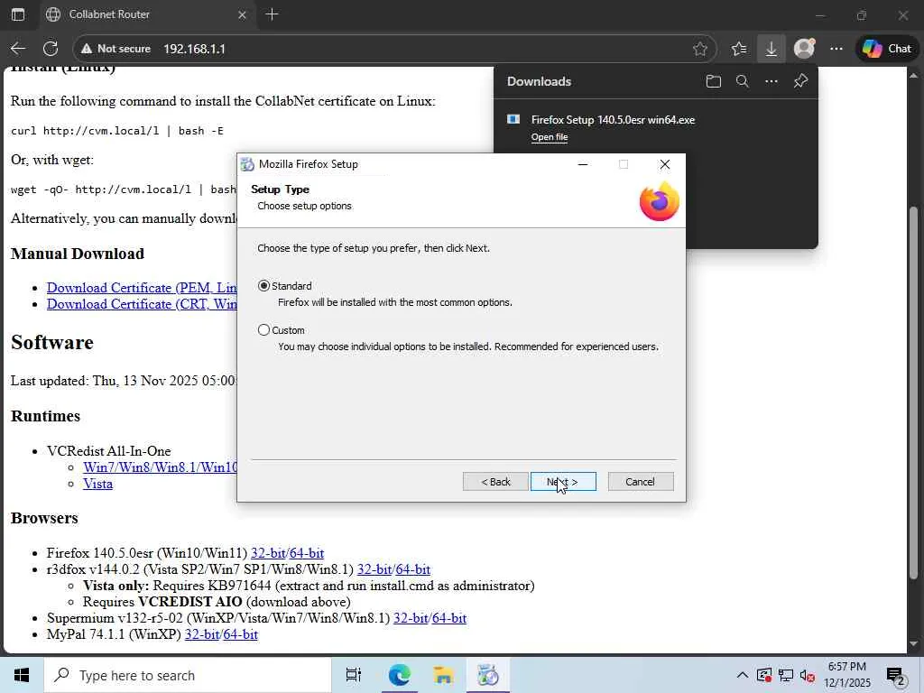The width and height of the screenshot is (924, 693).
Task: Open the Copilot Chat button
Action: tap(887, 49)
